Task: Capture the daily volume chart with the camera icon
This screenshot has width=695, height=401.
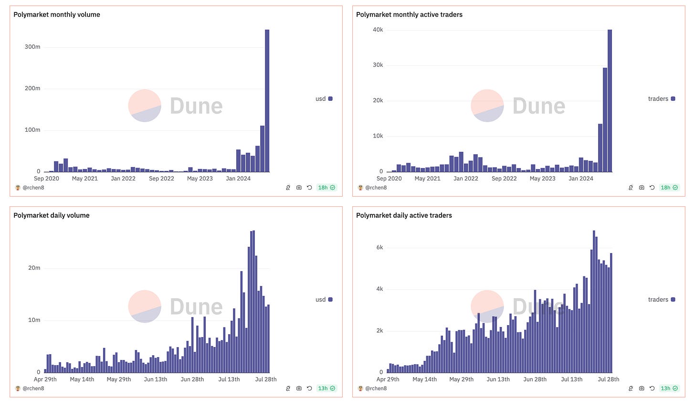Action: click(x=299, y=388)
